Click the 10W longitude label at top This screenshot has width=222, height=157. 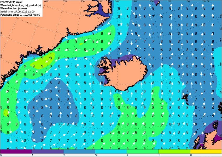click(x=152, y=1)
